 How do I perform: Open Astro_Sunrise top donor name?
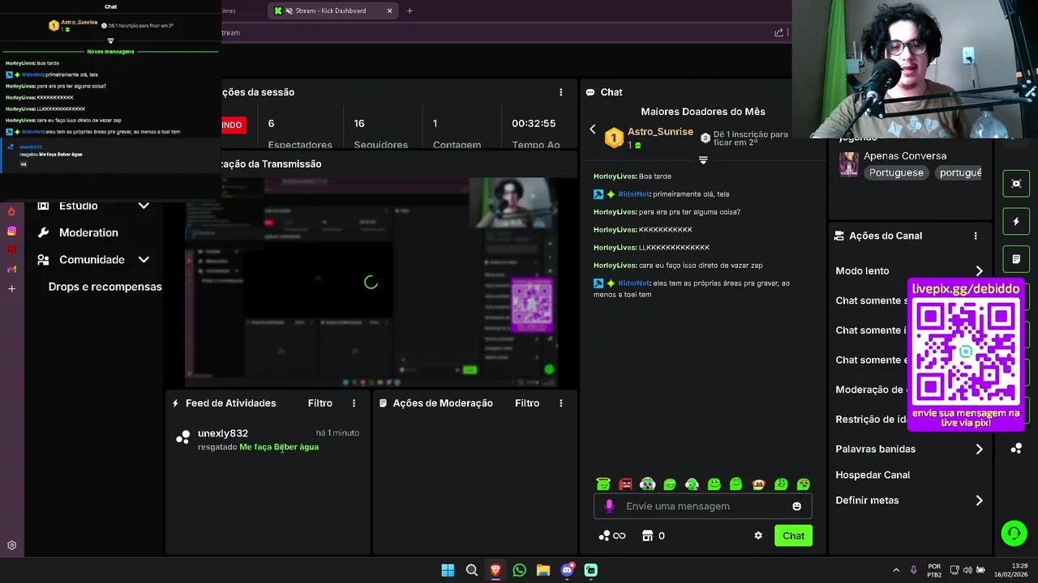coord(660,131)
